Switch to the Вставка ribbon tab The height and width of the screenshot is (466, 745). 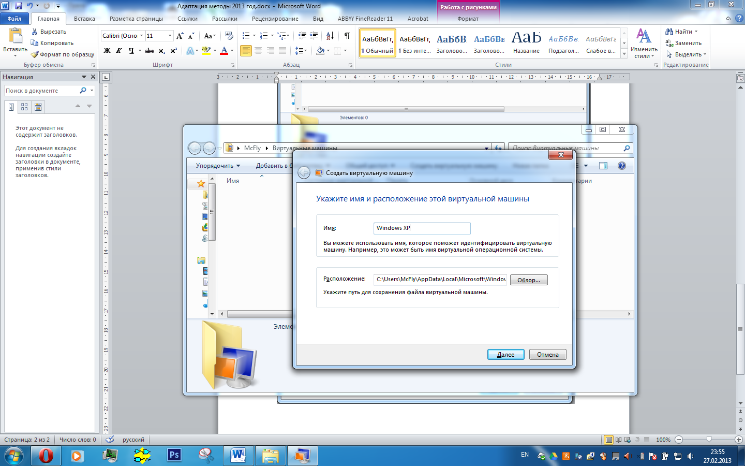pyautogui.click(x=84, y=19)
